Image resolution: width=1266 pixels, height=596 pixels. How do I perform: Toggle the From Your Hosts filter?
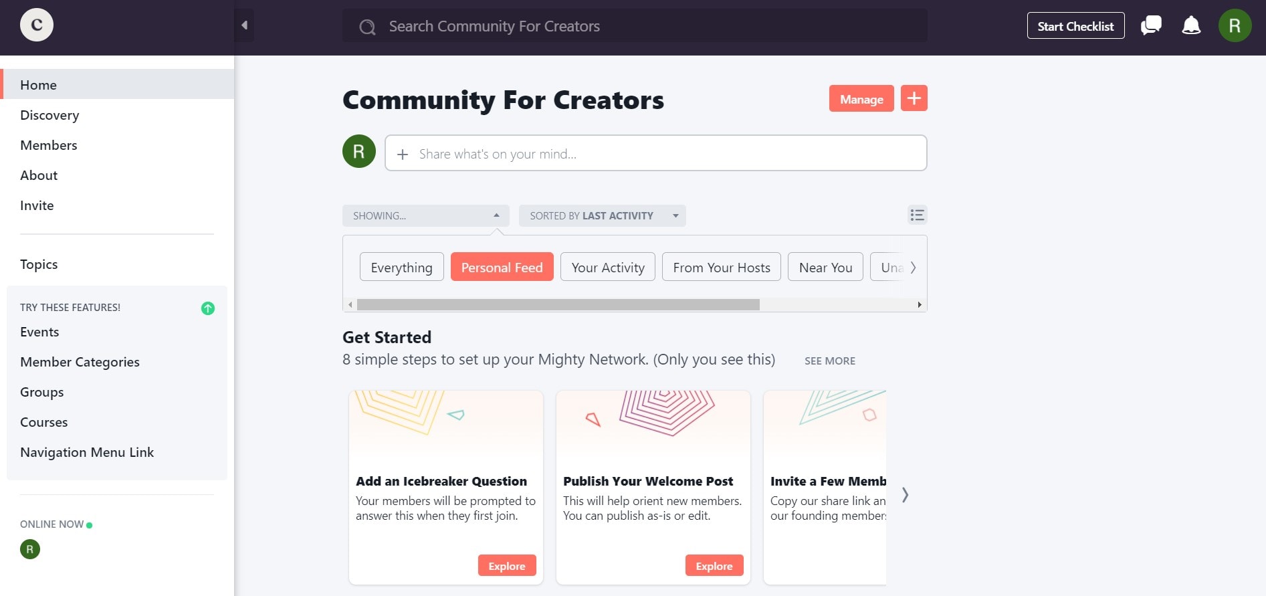(721, 267)
